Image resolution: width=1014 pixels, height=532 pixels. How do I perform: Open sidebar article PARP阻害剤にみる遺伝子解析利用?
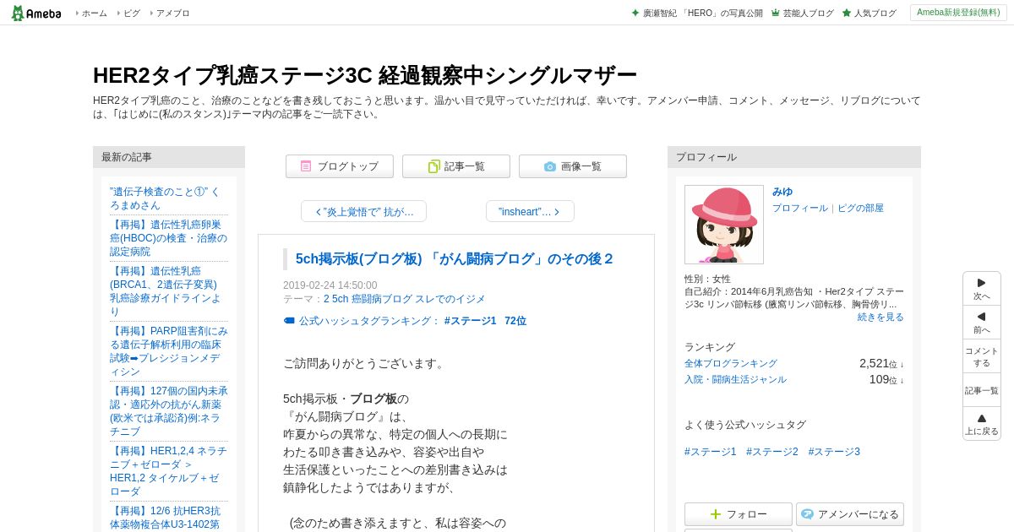tap(168, 351)
